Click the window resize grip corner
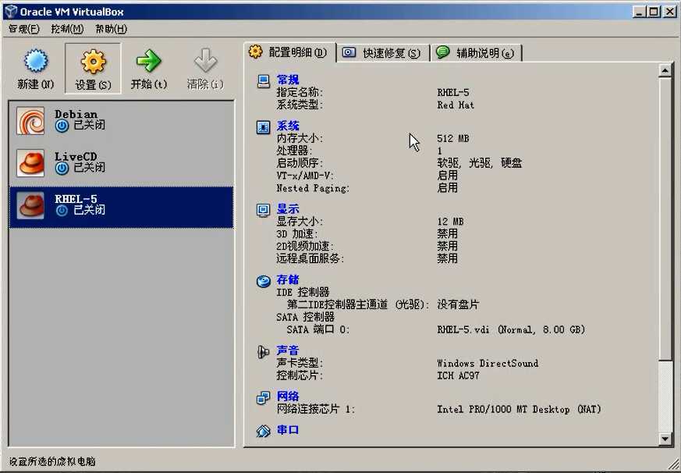681x473 pixels. coord(673,464)
